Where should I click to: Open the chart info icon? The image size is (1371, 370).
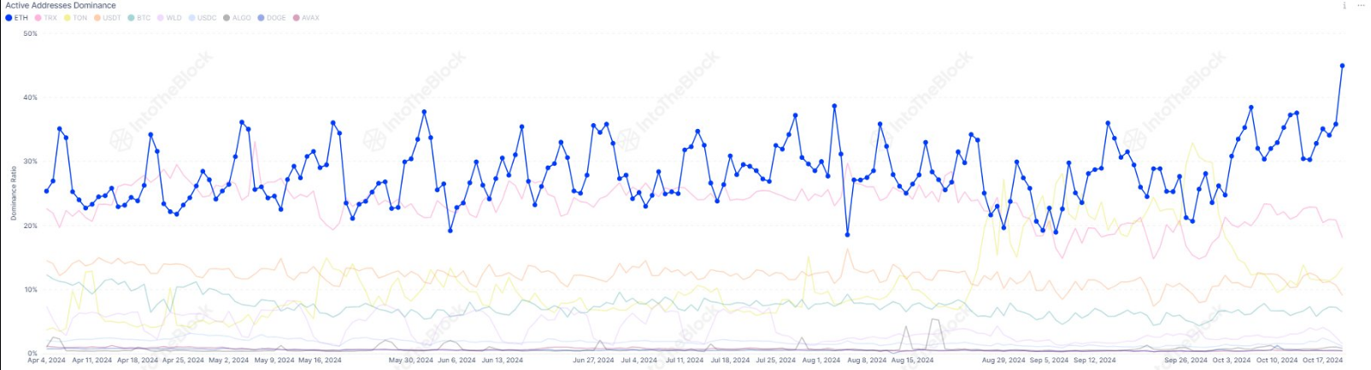click(1345, 6)
